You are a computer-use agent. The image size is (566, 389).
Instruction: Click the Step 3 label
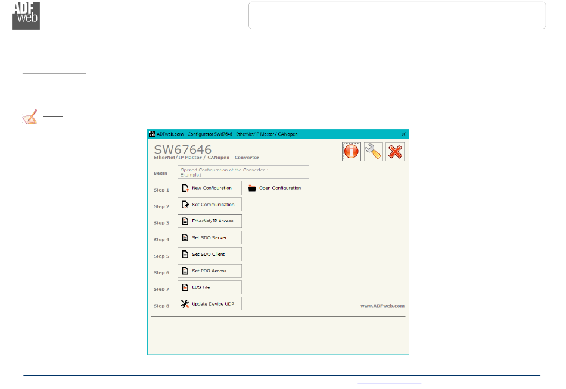pos(161,223)
